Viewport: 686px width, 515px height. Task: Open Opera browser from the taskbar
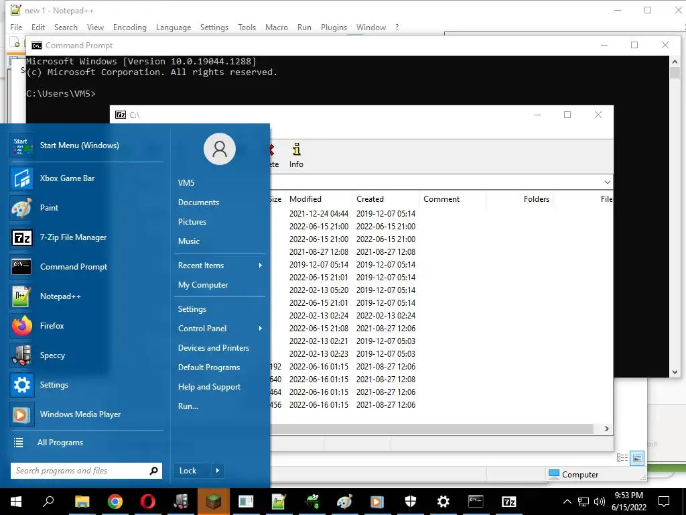coord(148,502)
